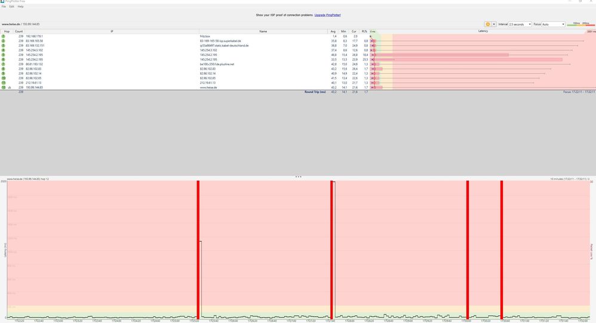The width and height of the screenshot is (596, 323).
Task: Click the fritz.box host name
Action: click(x=205, y=36)
